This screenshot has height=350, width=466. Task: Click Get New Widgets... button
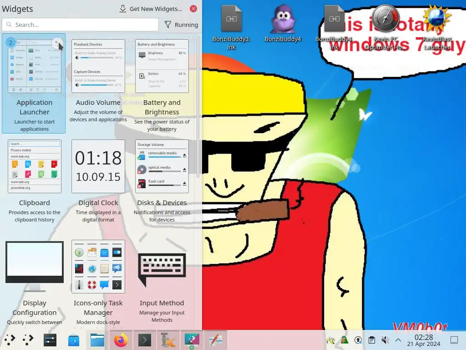151,9
